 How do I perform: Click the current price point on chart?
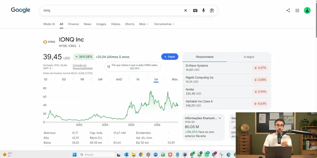click(x=177, y=105)
